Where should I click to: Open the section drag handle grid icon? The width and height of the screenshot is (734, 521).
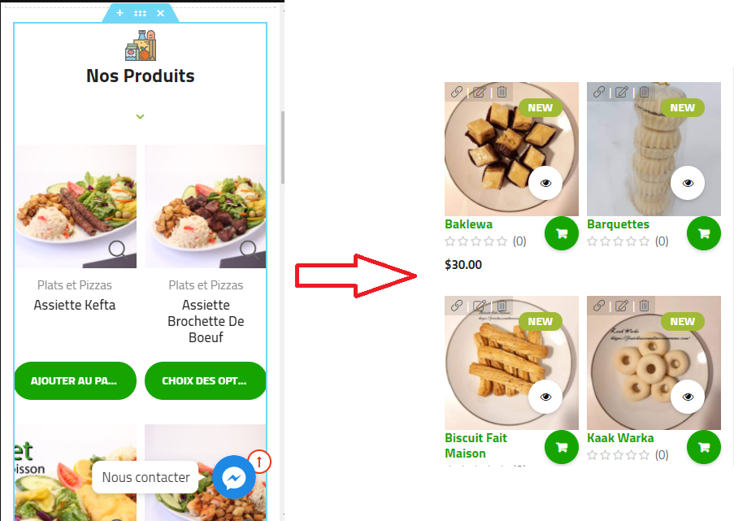[x=140, y=13]
